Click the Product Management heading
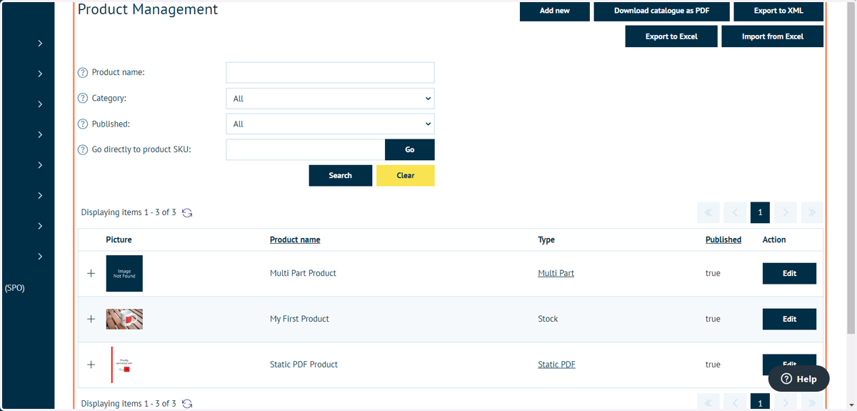The width and height of the screenshot is (857, 411). click(148, 10)
